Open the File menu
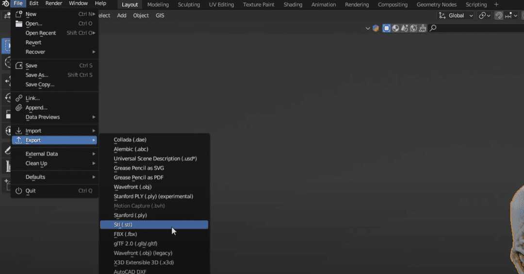This screenshot has width=524, height=274. coord(18,3)
